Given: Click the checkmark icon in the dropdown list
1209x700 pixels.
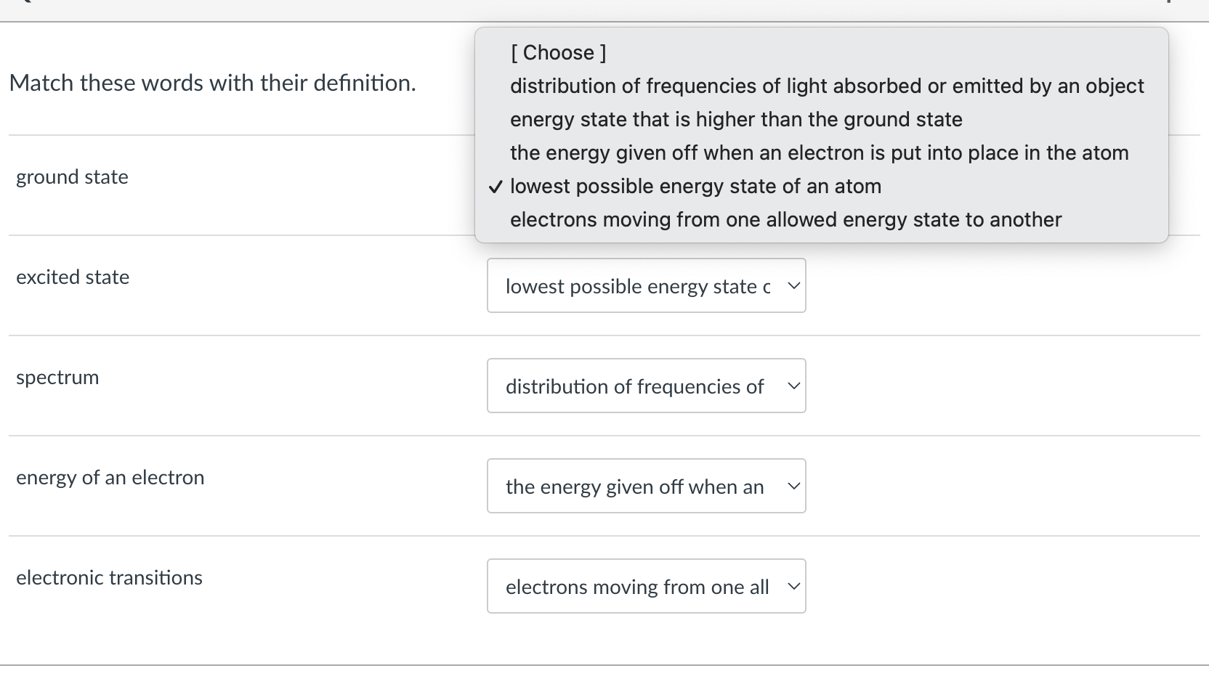Looking at the screenshot, I should tap(496, 186).
